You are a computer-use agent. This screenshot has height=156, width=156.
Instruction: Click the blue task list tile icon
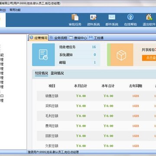[x=43, y=55]
